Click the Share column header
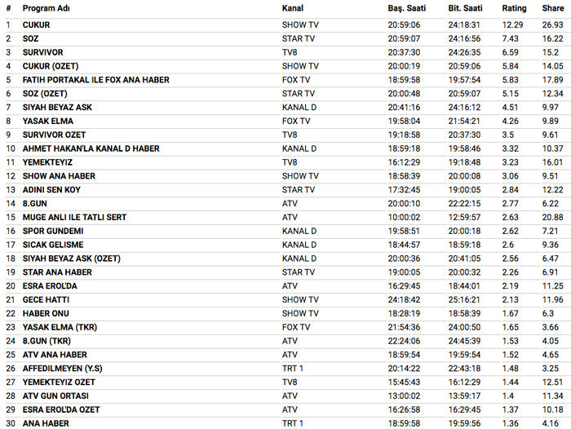Screen dimensions: 571x429 coord(552,7)
